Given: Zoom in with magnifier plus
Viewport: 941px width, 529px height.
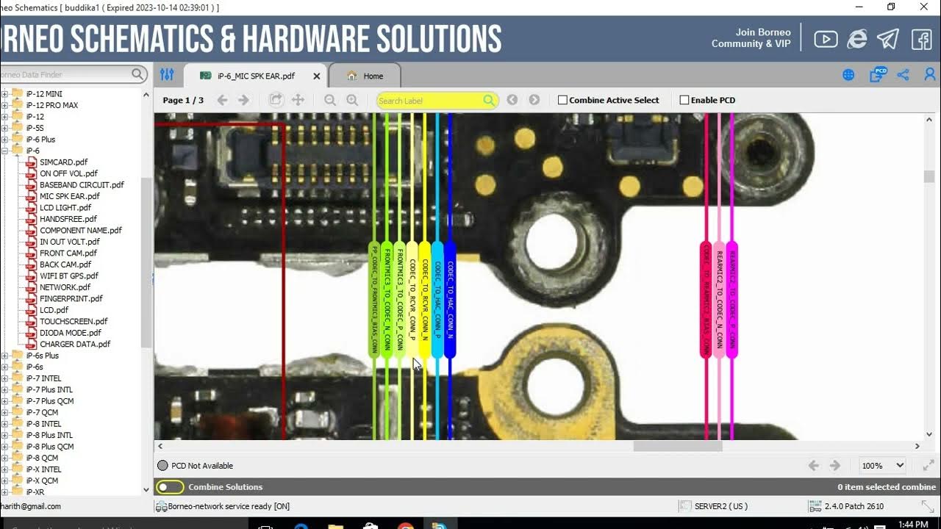Looking at the screenshot, I should tap(352, 100).
